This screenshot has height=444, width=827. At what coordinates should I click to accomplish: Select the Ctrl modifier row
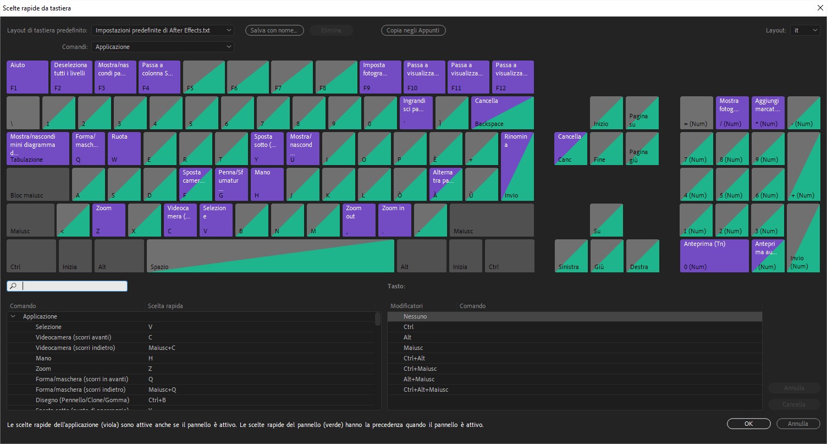click(575, 327)
